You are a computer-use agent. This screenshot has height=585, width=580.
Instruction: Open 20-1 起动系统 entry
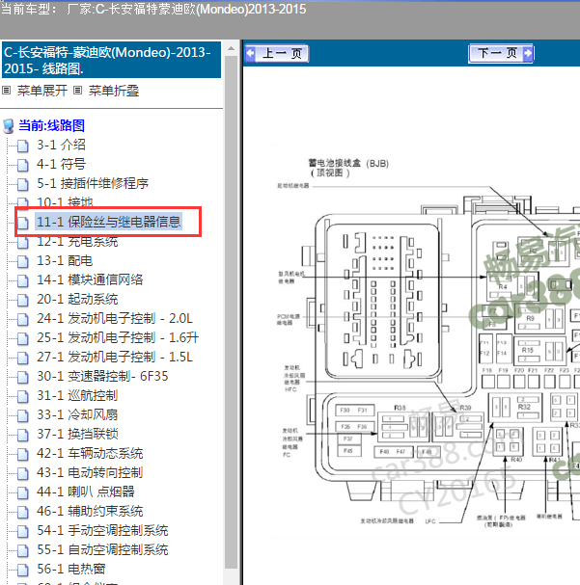(77, 299)
